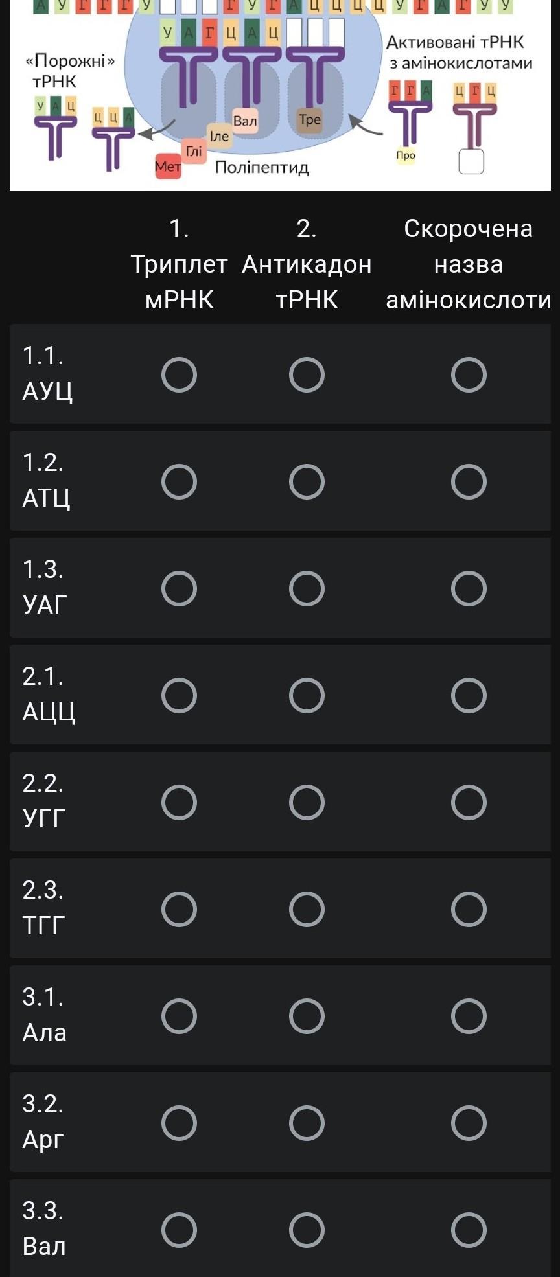
Task: Select Антикадон тРНК for row 3.3 Вал
Action: click(x=307, y=1230)
